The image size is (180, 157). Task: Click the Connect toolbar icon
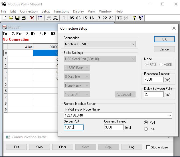[49, 18]
